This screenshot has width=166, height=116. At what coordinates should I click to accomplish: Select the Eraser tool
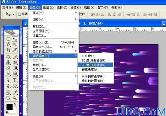tap(8, 68)
